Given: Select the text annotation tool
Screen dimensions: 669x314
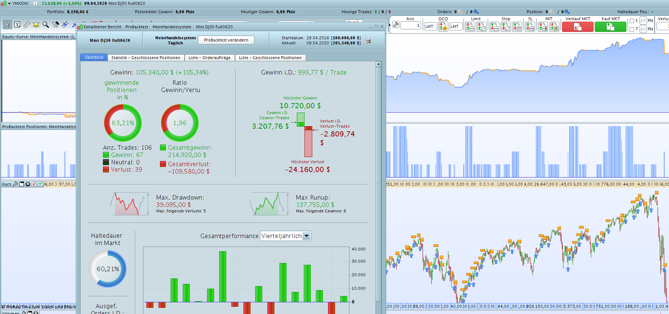Looking at the screenshot, I should 17,25.
